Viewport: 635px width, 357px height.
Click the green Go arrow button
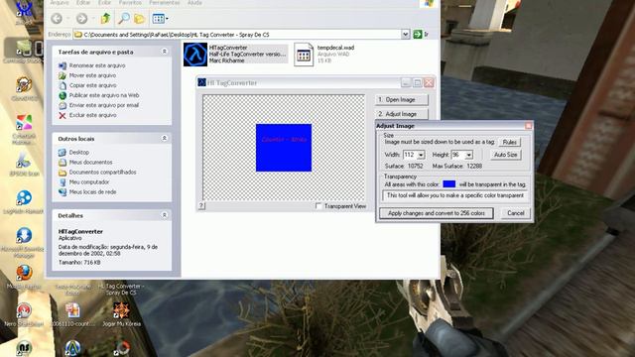(418, 35)
